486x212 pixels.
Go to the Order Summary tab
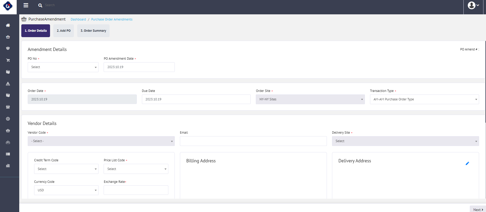point(93,31)
